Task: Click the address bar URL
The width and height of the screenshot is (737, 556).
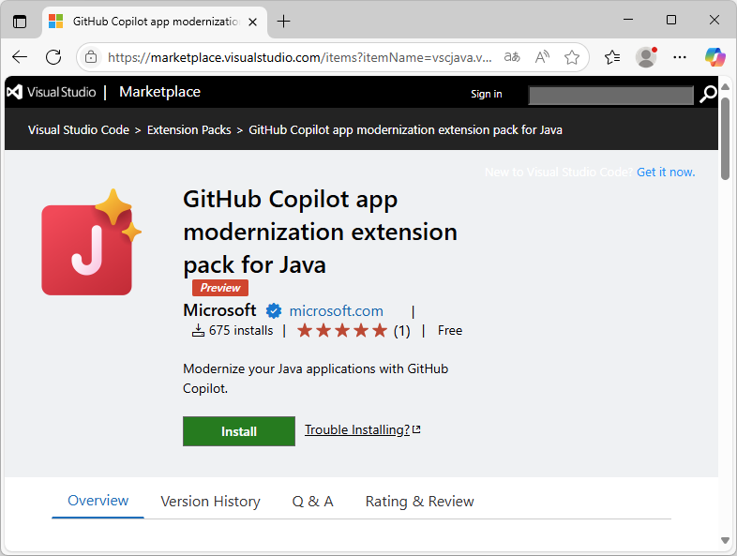Action: tap(300, 57)
